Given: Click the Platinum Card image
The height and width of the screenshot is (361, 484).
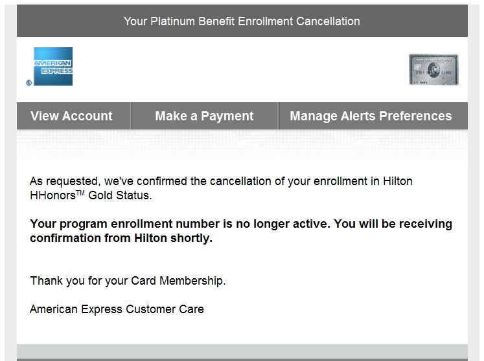Looking at the screenshot, I should (x=433, y=69).
